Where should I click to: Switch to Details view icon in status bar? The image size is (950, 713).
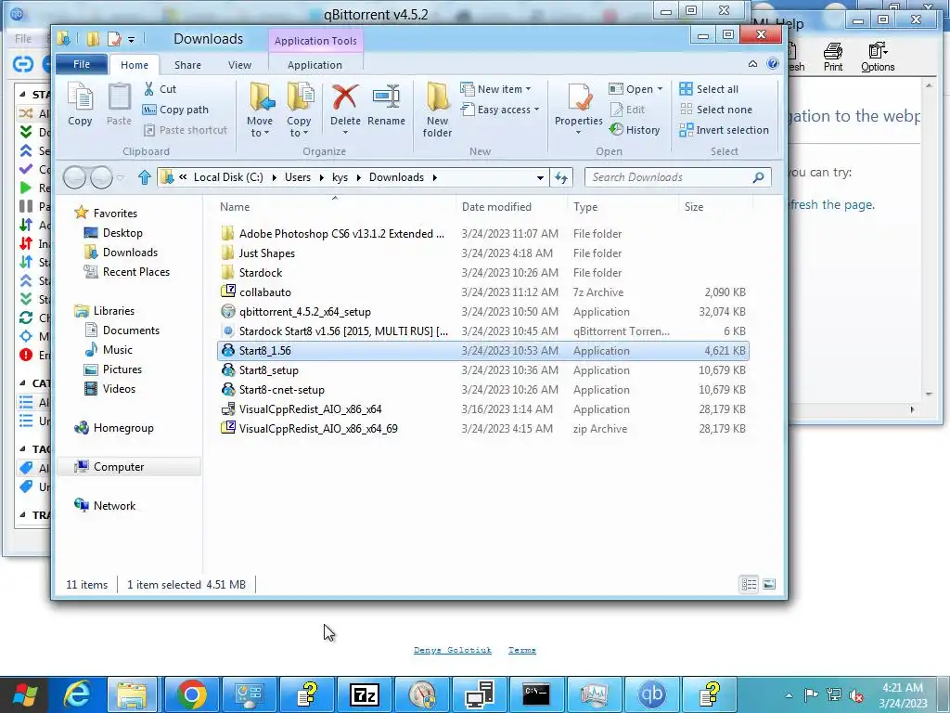tap(749, 585)
